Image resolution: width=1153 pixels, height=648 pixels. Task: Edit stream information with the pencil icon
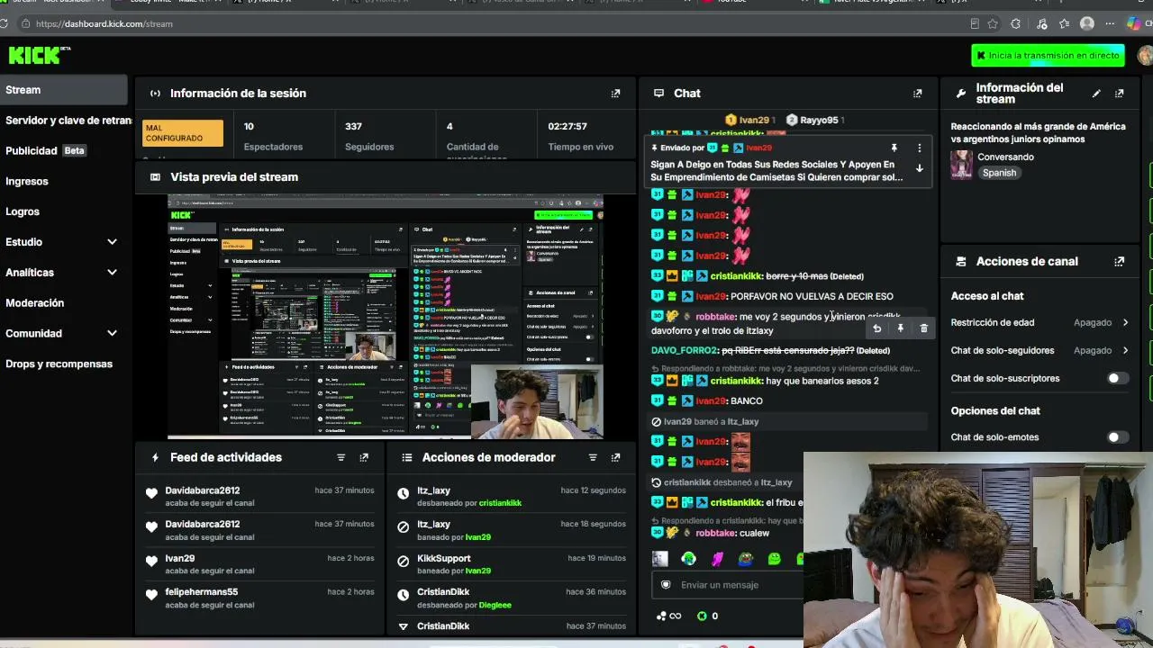tap(1096, 94)
